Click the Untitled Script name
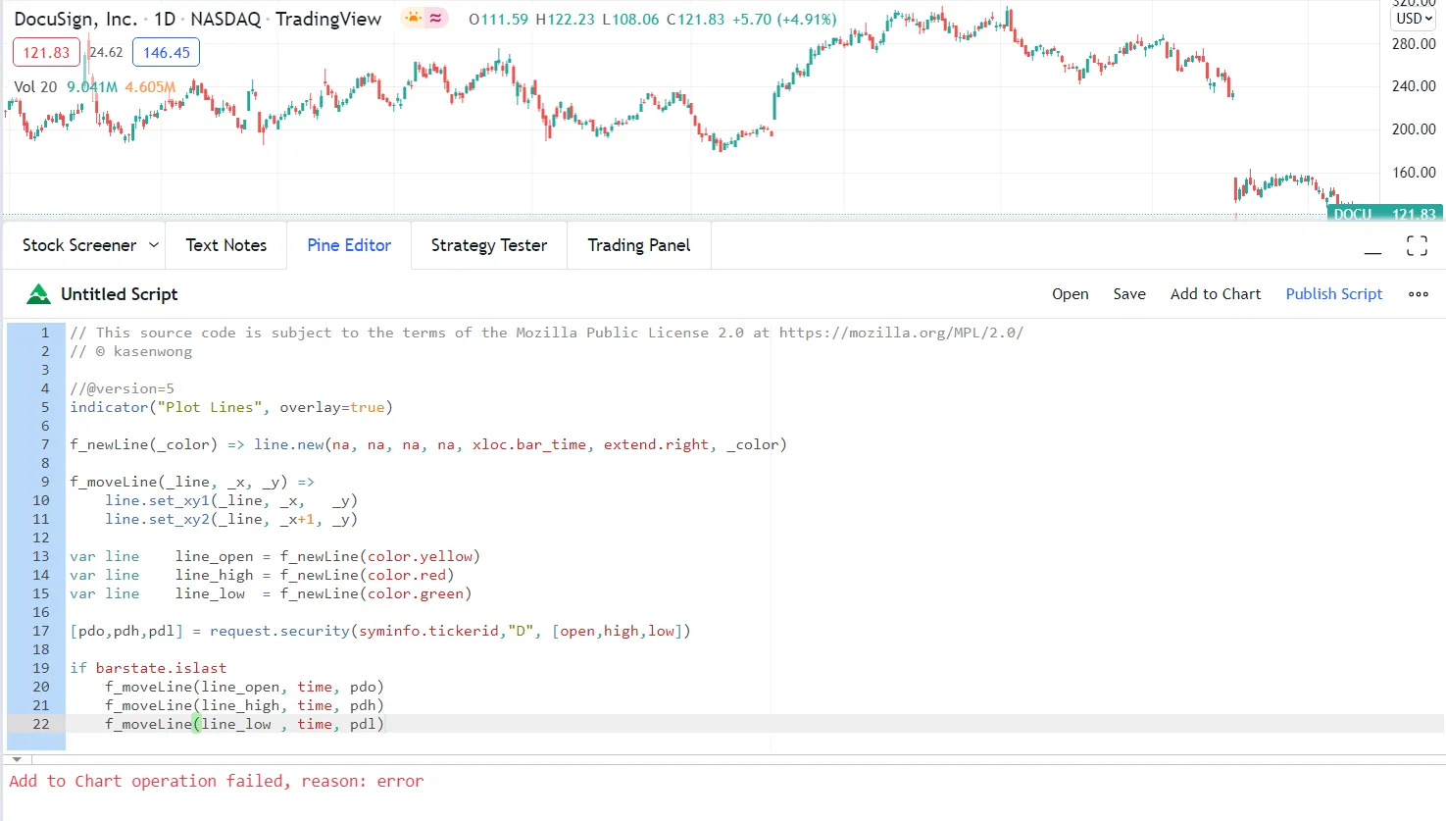The height and width of the screenshot is (821, 1446). 120,294
